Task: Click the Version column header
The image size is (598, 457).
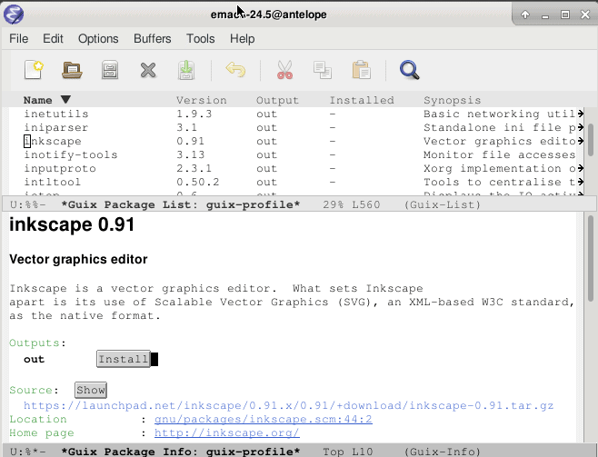Action: coord(202,100)
